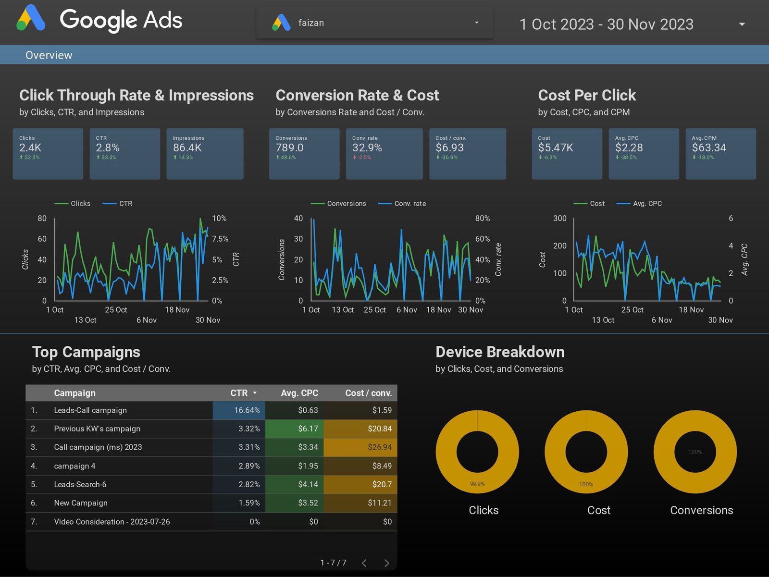Select the Clicks donut chart
The height and width of the screenshot is (577, 769).
(477, 452)
